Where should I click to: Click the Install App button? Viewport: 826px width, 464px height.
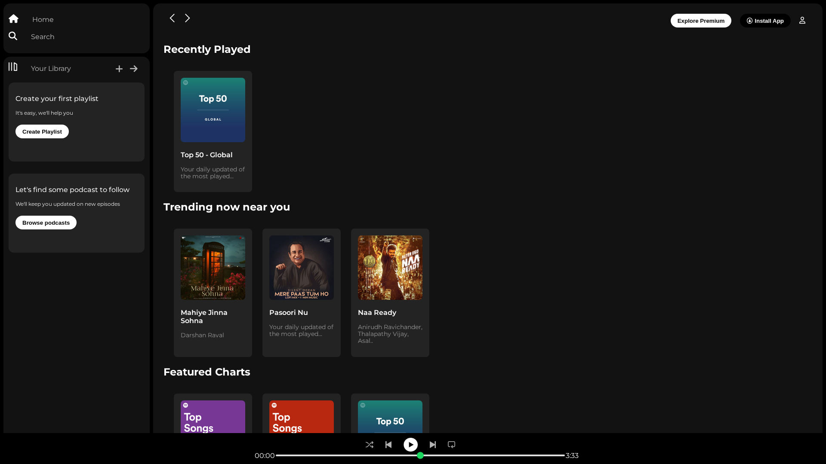coord(765,21)
